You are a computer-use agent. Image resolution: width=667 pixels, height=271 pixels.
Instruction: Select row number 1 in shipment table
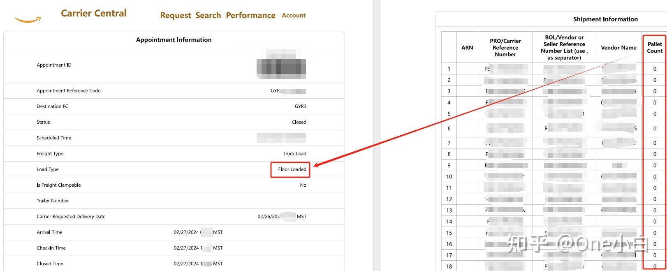(449, 69)
